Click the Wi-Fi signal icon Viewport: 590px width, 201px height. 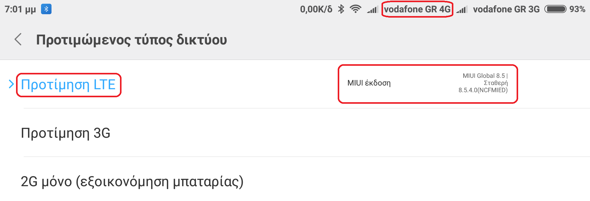(355, 9)
